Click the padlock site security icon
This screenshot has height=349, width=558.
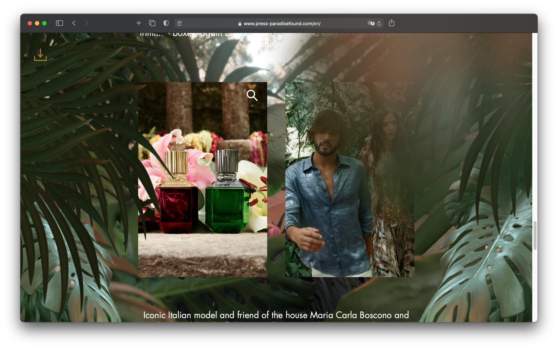[240, 24]
